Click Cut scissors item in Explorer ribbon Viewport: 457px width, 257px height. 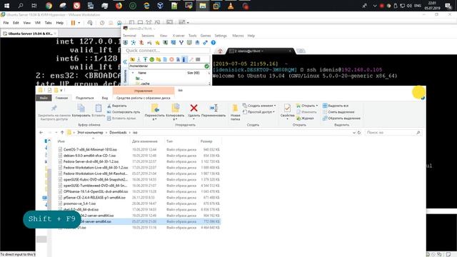(x=117, y=106)
